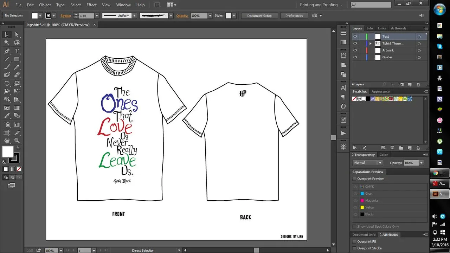The width and height of the screenshot is (450, 253).
Task: Hide the Text layer
Action: [355, 37]
